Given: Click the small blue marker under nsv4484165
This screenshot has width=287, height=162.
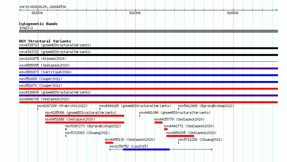Looking at the screenshot, I should tap(100, 109).
